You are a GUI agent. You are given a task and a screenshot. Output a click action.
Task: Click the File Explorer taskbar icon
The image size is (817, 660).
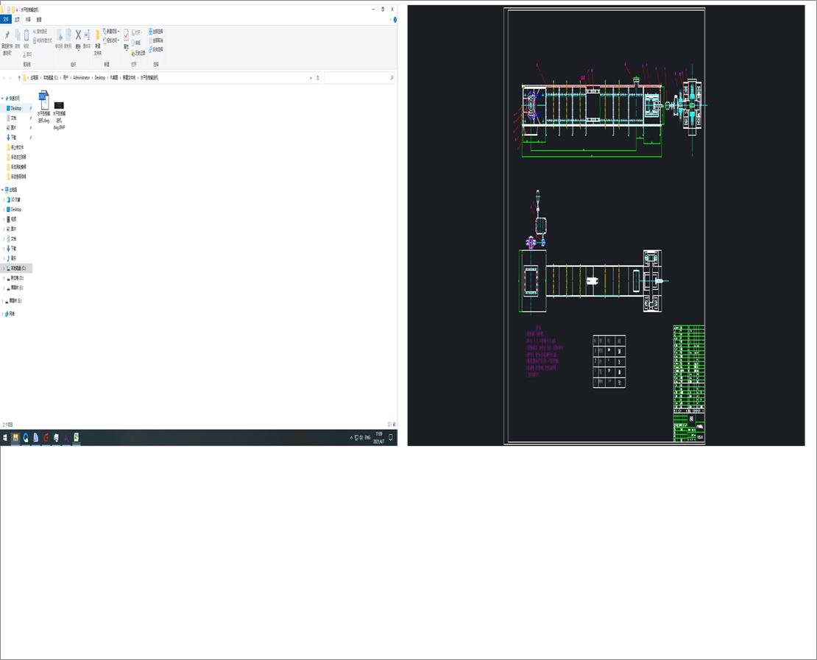(x=15, y=438)
